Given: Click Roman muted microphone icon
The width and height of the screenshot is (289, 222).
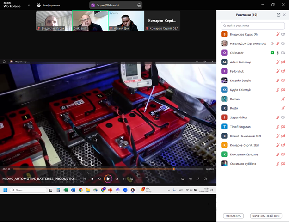Looking at the screenshot, I should point(283,99).
